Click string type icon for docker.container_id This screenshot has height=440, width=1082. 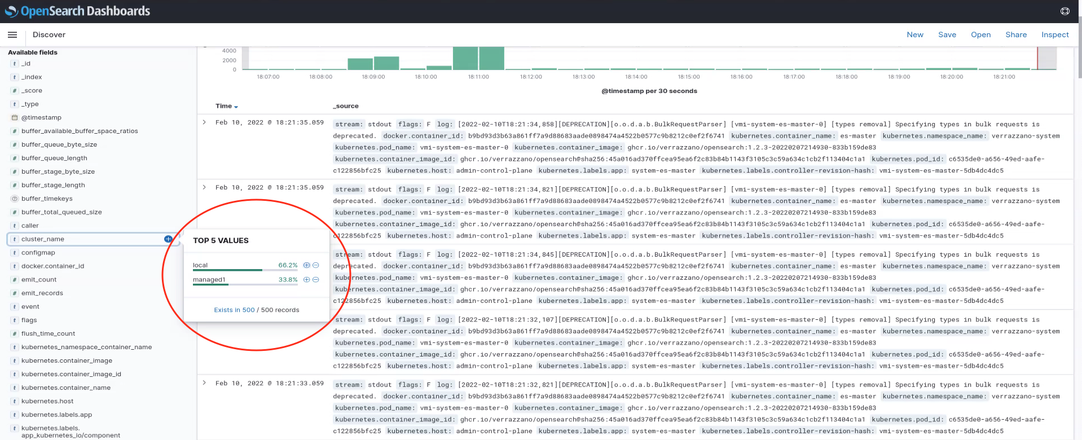pyautogui.click(x=15, y=266)
